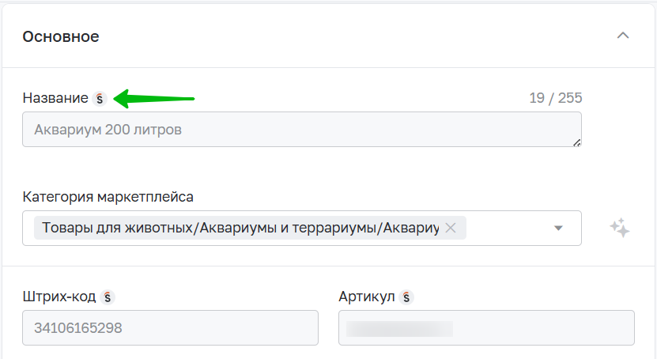This screenshot has height=359, width=657.
Task: Click the sparkle auto-suggest category icon
Action: pos(620,228)
